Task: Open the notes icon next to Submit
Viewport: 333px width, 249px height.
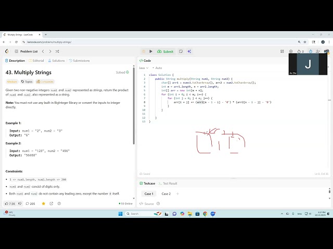Action: [x=181, y=51]
